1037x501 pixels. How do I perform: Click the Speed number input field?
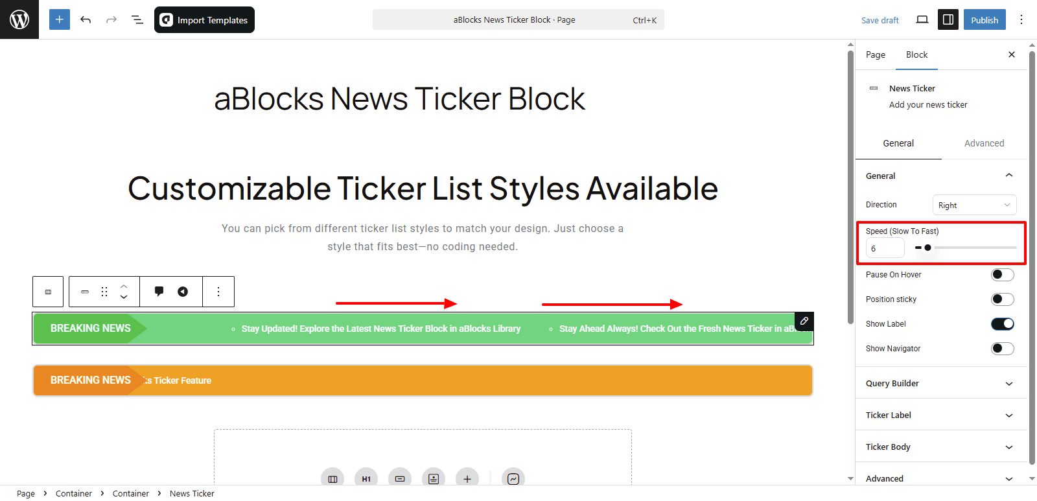(885, 248)
